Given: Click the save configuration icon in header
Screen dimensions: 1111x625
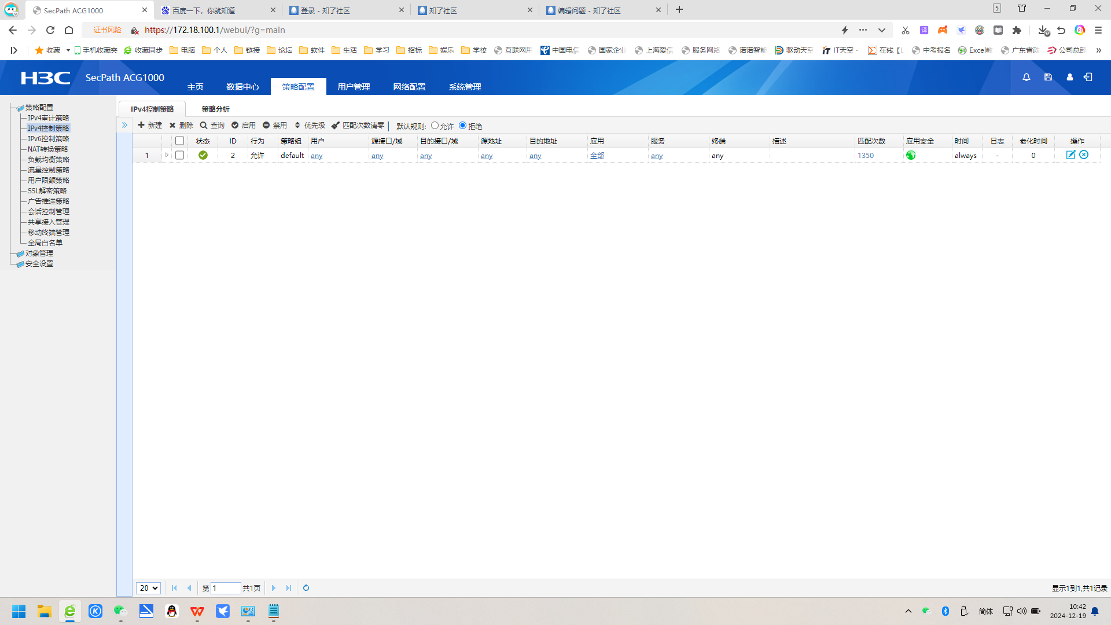Looking at the screenshot, I should pos(1048,77).
